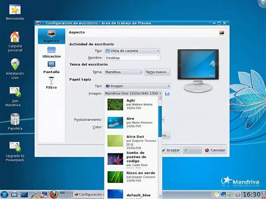The width and height of the screenshot is (266, 199).
Task: Click the wallpaper list scroll-up arrow
Action: (160, 98)
